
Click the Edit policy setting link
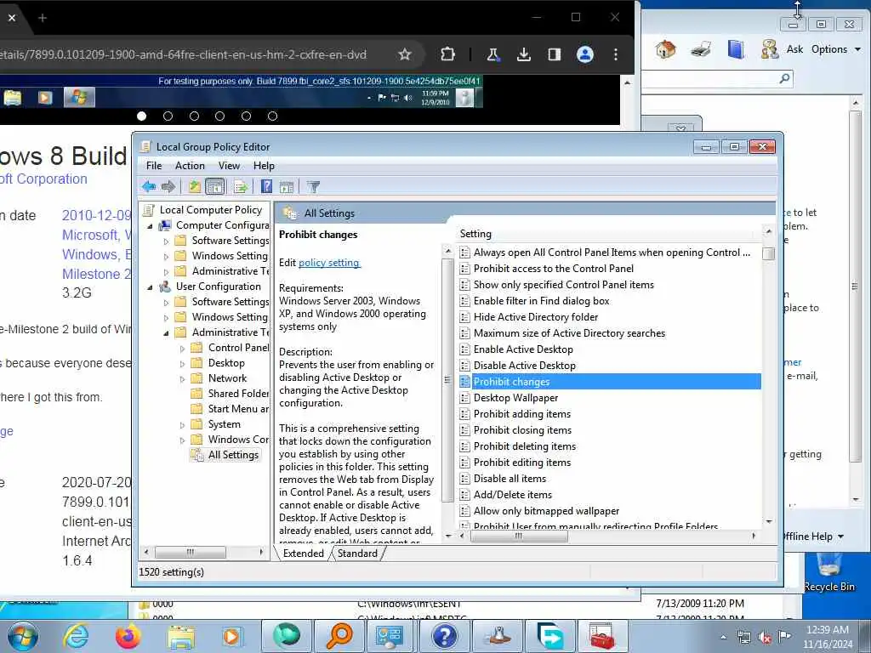[x=329, y=263]
